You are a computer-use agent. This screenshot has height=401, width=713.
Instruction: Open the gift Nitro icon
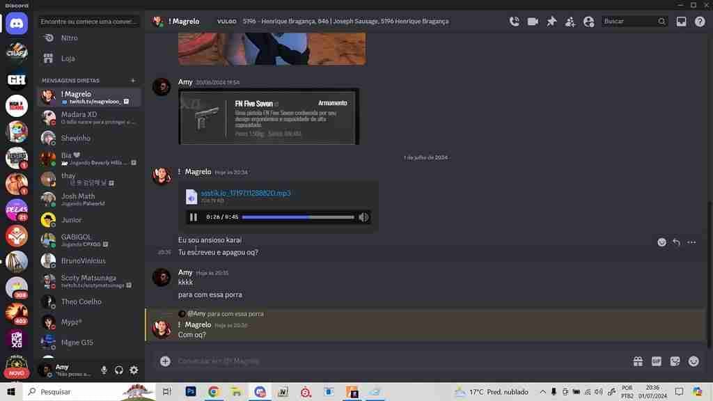point(638,361)
